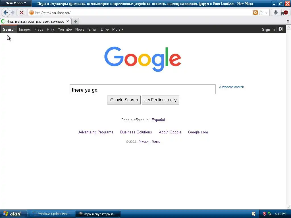The image size is (291, 218).
Task: Open the Google.com link
Action: [x=198, y=132]
